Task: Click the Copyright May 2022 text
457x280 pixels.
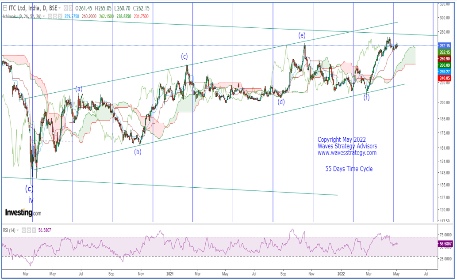Action: pyautogui.click(x=342, y=140)
